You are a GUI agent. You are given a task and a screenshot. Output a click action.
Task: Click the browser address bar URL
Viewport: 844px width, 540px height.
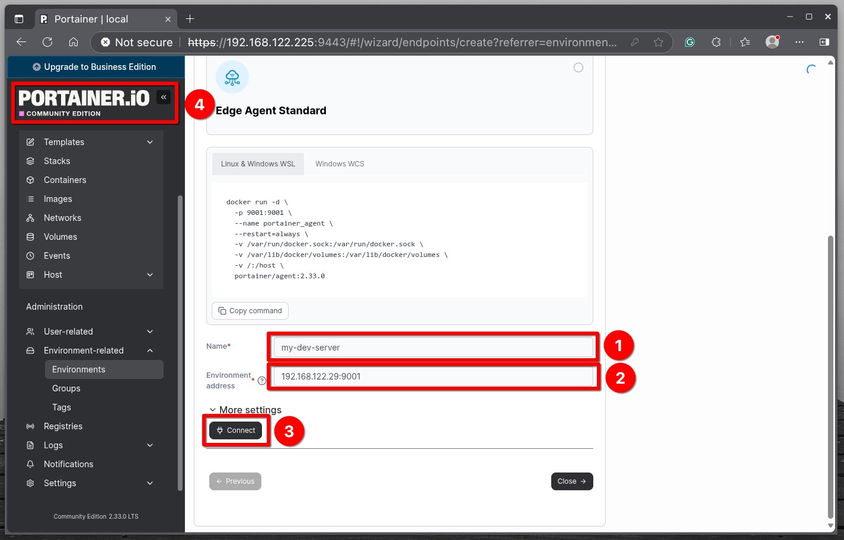[402, 42]
